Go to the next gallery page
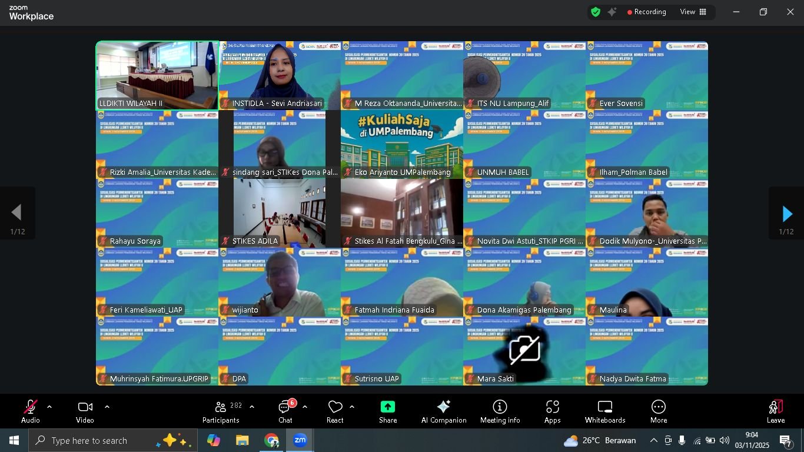This screenshot has width=804, height=452. [x=786, y=213]
